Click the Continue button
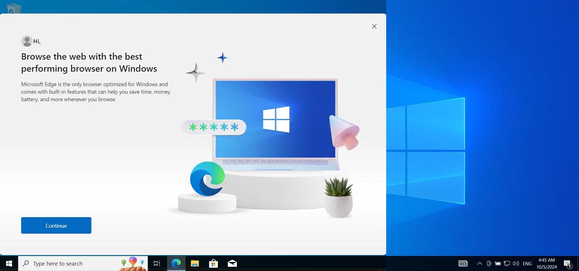Screen dimensions: 579x271 tap(56, 225)
